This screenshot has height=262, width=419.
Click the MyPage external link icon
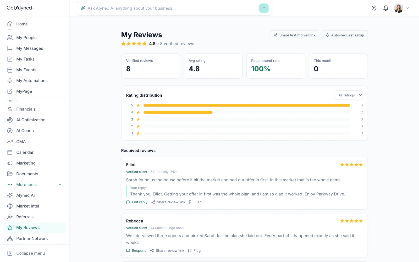(10, 91)
